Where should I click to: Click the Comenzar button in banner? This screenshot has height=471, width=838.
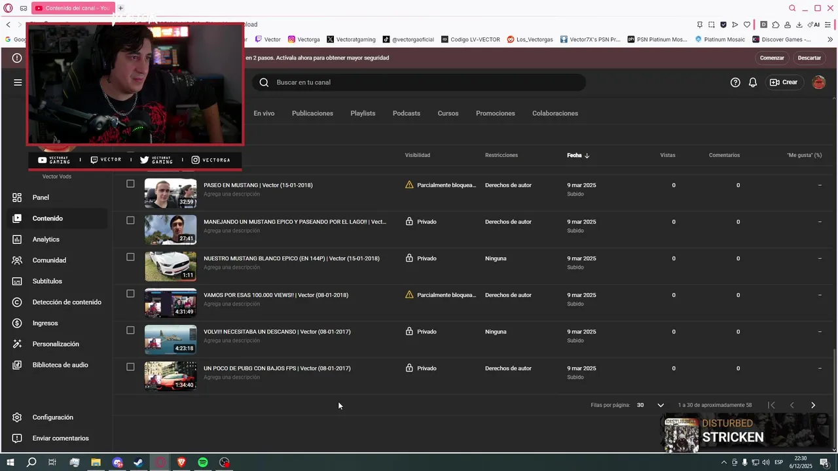pyautogui.click(x=772, y=58)
